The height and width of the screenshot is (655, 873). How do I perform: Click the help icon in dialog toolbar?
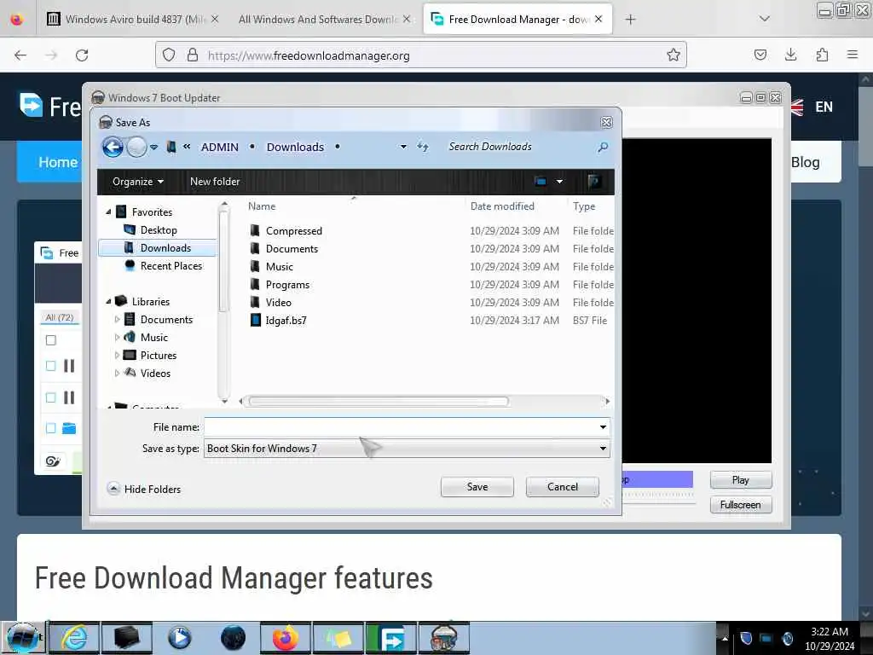pos(594,181)
